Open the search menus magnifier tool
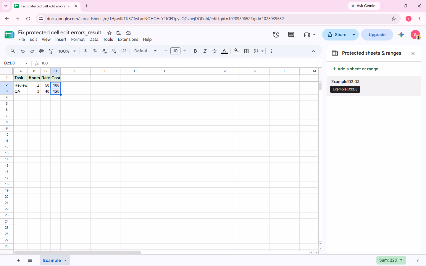The width and height of the screenshot is (426, 266). (x=13, y=51)
